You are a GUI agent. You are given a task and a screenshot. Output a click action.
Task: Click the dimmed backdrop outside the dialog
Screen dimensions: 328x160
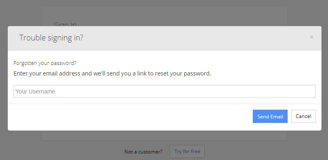click(x=21, y=13)
